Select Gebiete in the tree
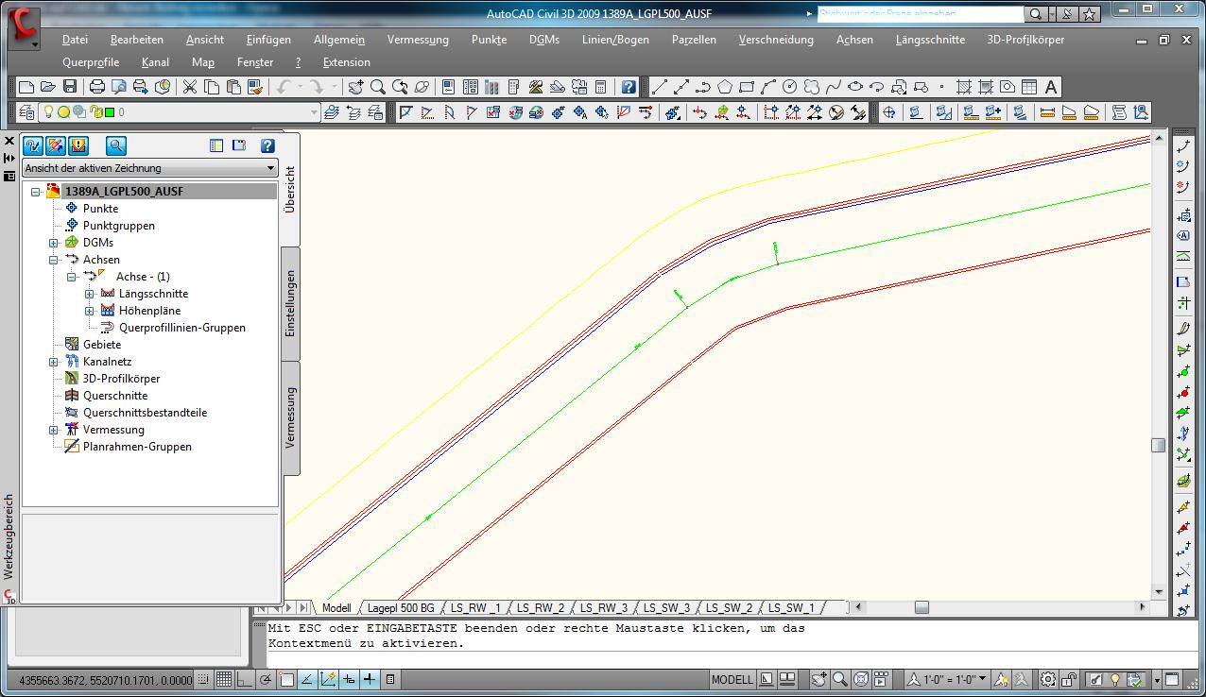Viewport: 1206px width, 697px height. tap(102, 345)
